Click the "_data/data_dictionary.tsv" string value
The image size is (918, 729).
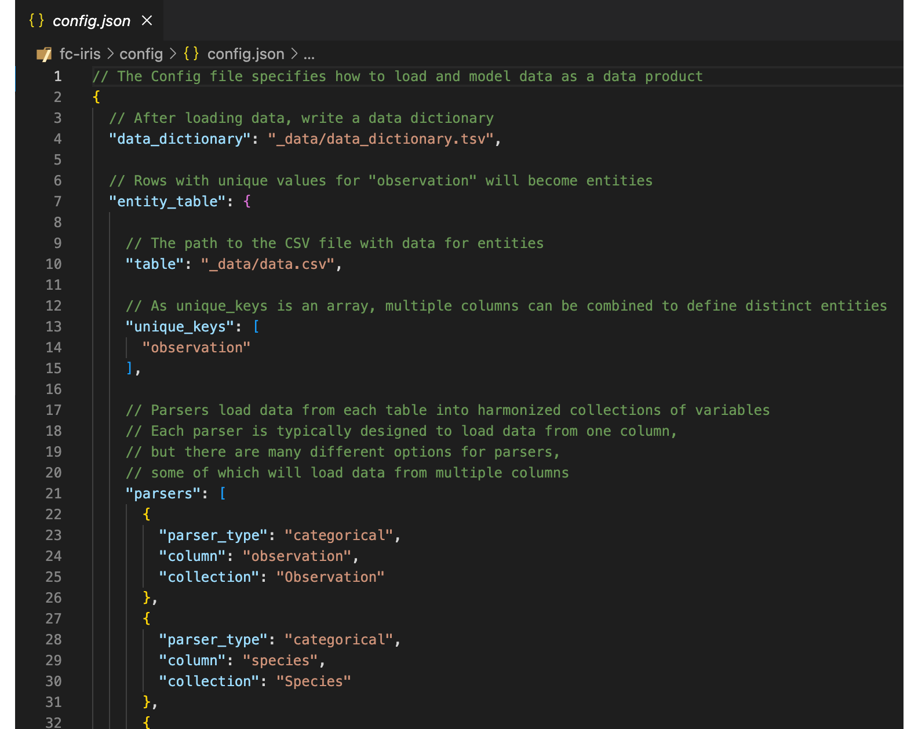(380, 139)
